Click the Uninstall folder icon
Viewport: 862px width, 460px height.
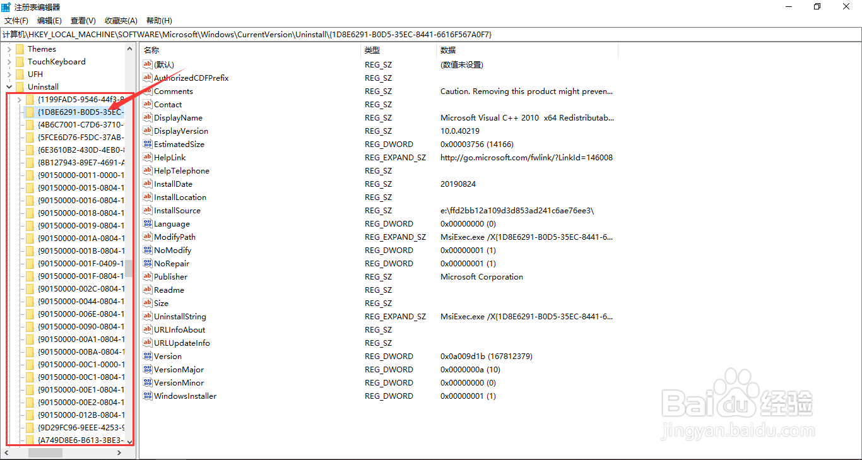20,86
